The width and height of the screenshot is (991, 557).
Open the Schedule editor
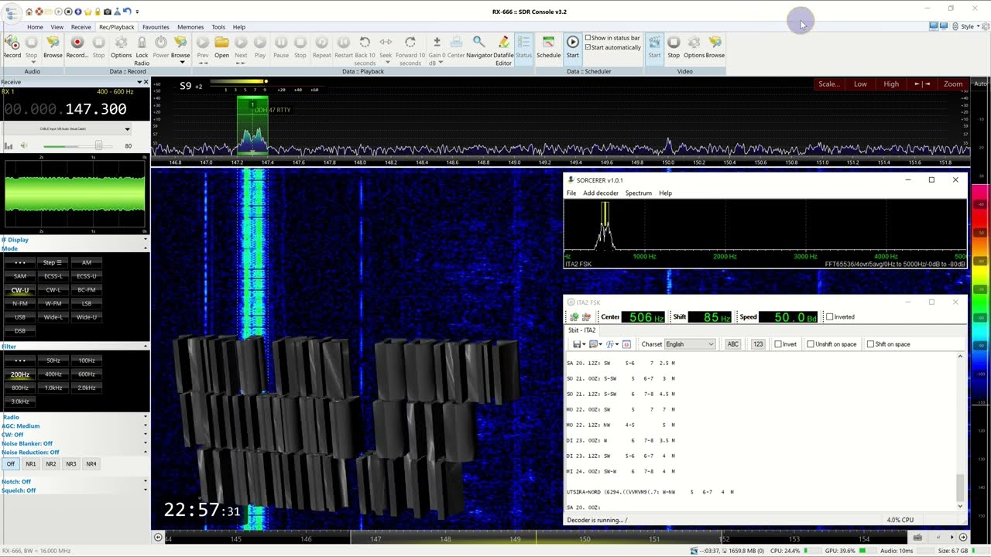pos(548,46)
